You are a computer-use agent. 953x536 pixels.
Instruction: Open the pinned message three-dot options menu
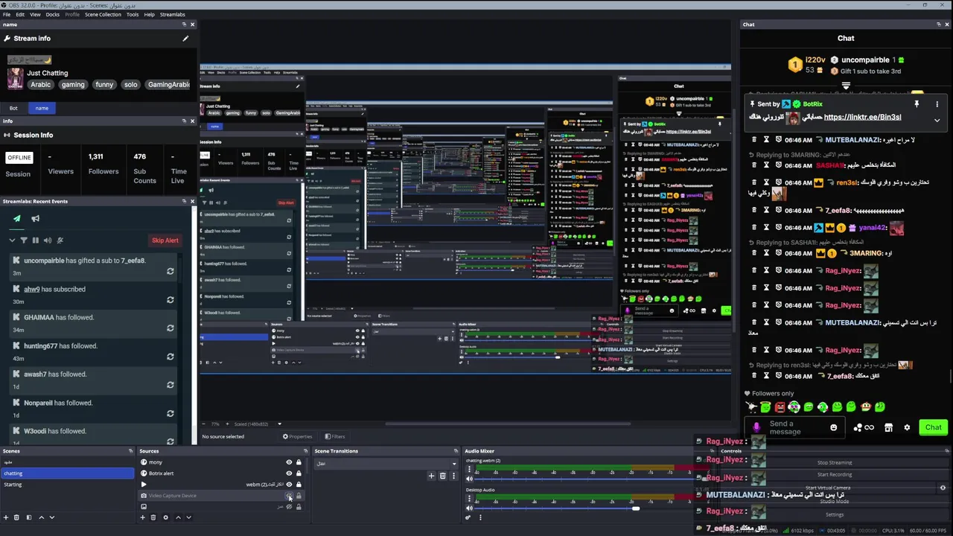937,104
